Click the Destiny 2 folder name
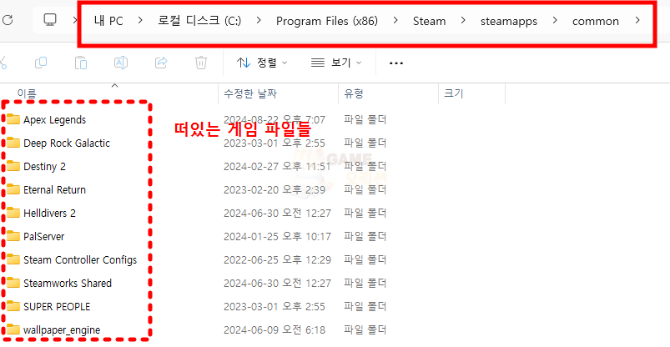Screen dimensions: 670x347 44,167
